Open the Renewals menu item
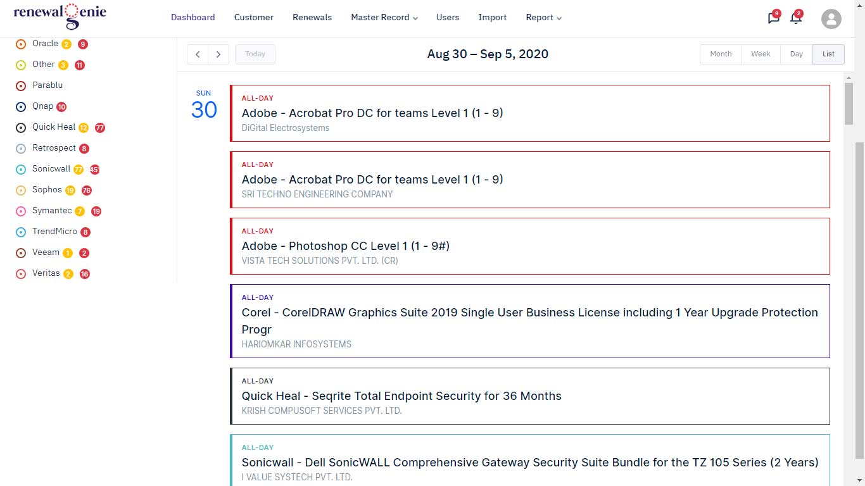The height and width of the screenshot is (486, 865). pos(312,18)
